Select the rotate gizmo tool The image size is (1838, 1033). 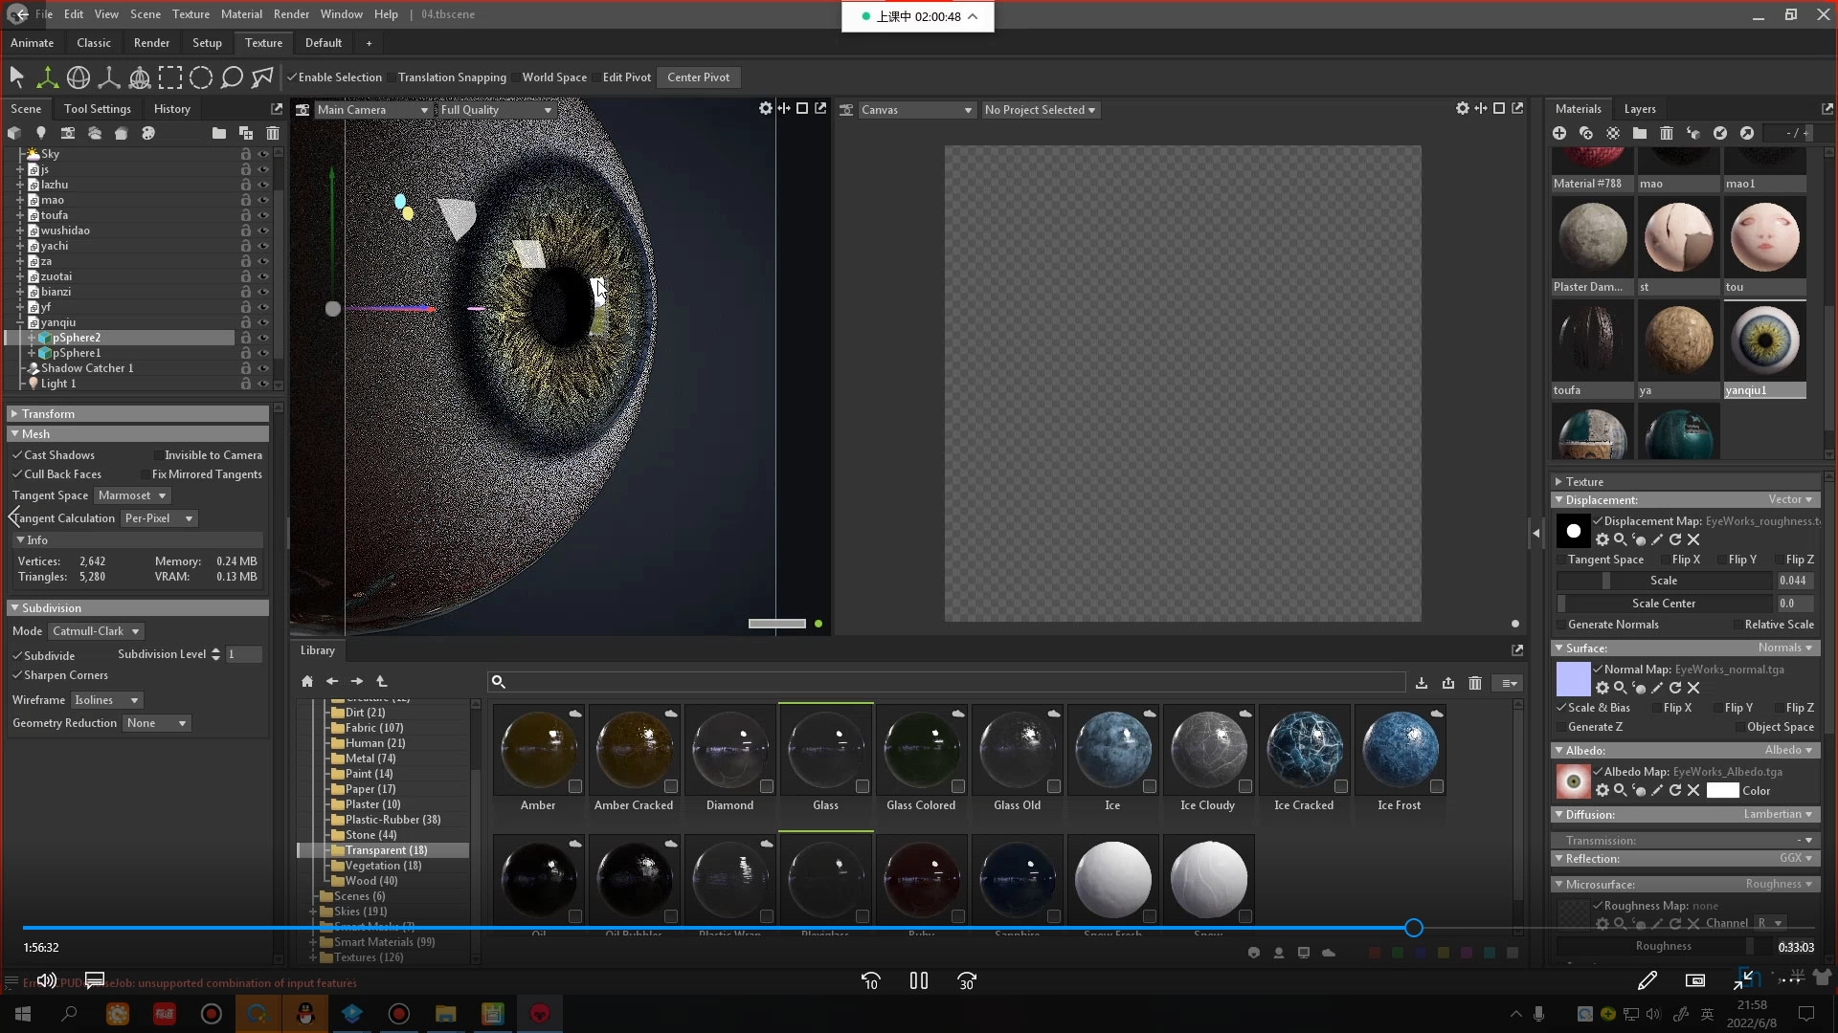(78, 77)
